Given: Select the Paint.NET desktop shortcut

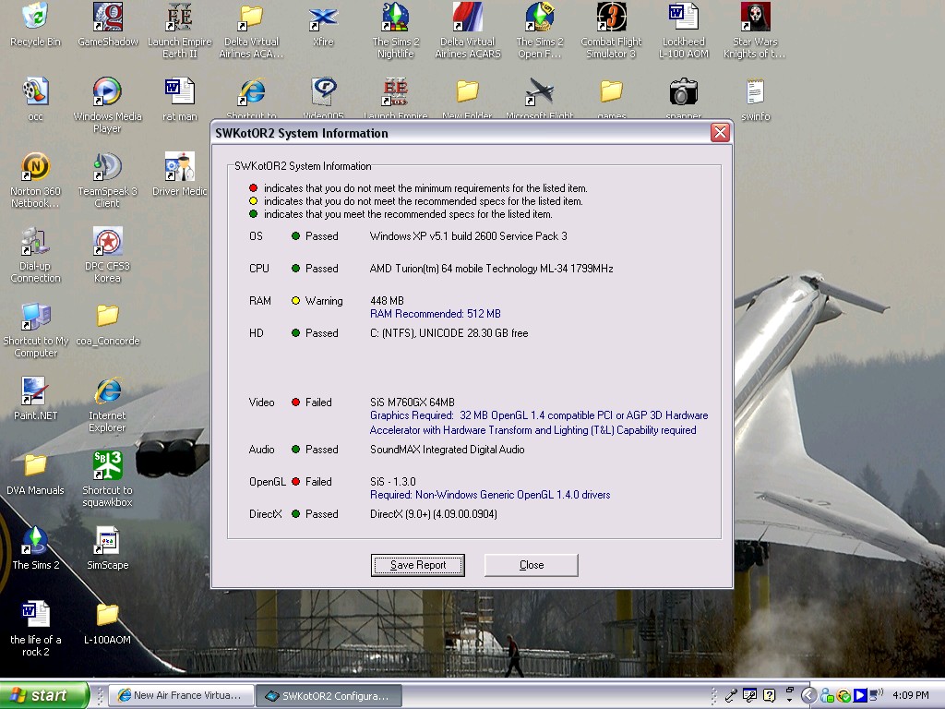Looking at the screenshot, I should tap(35, 398).
